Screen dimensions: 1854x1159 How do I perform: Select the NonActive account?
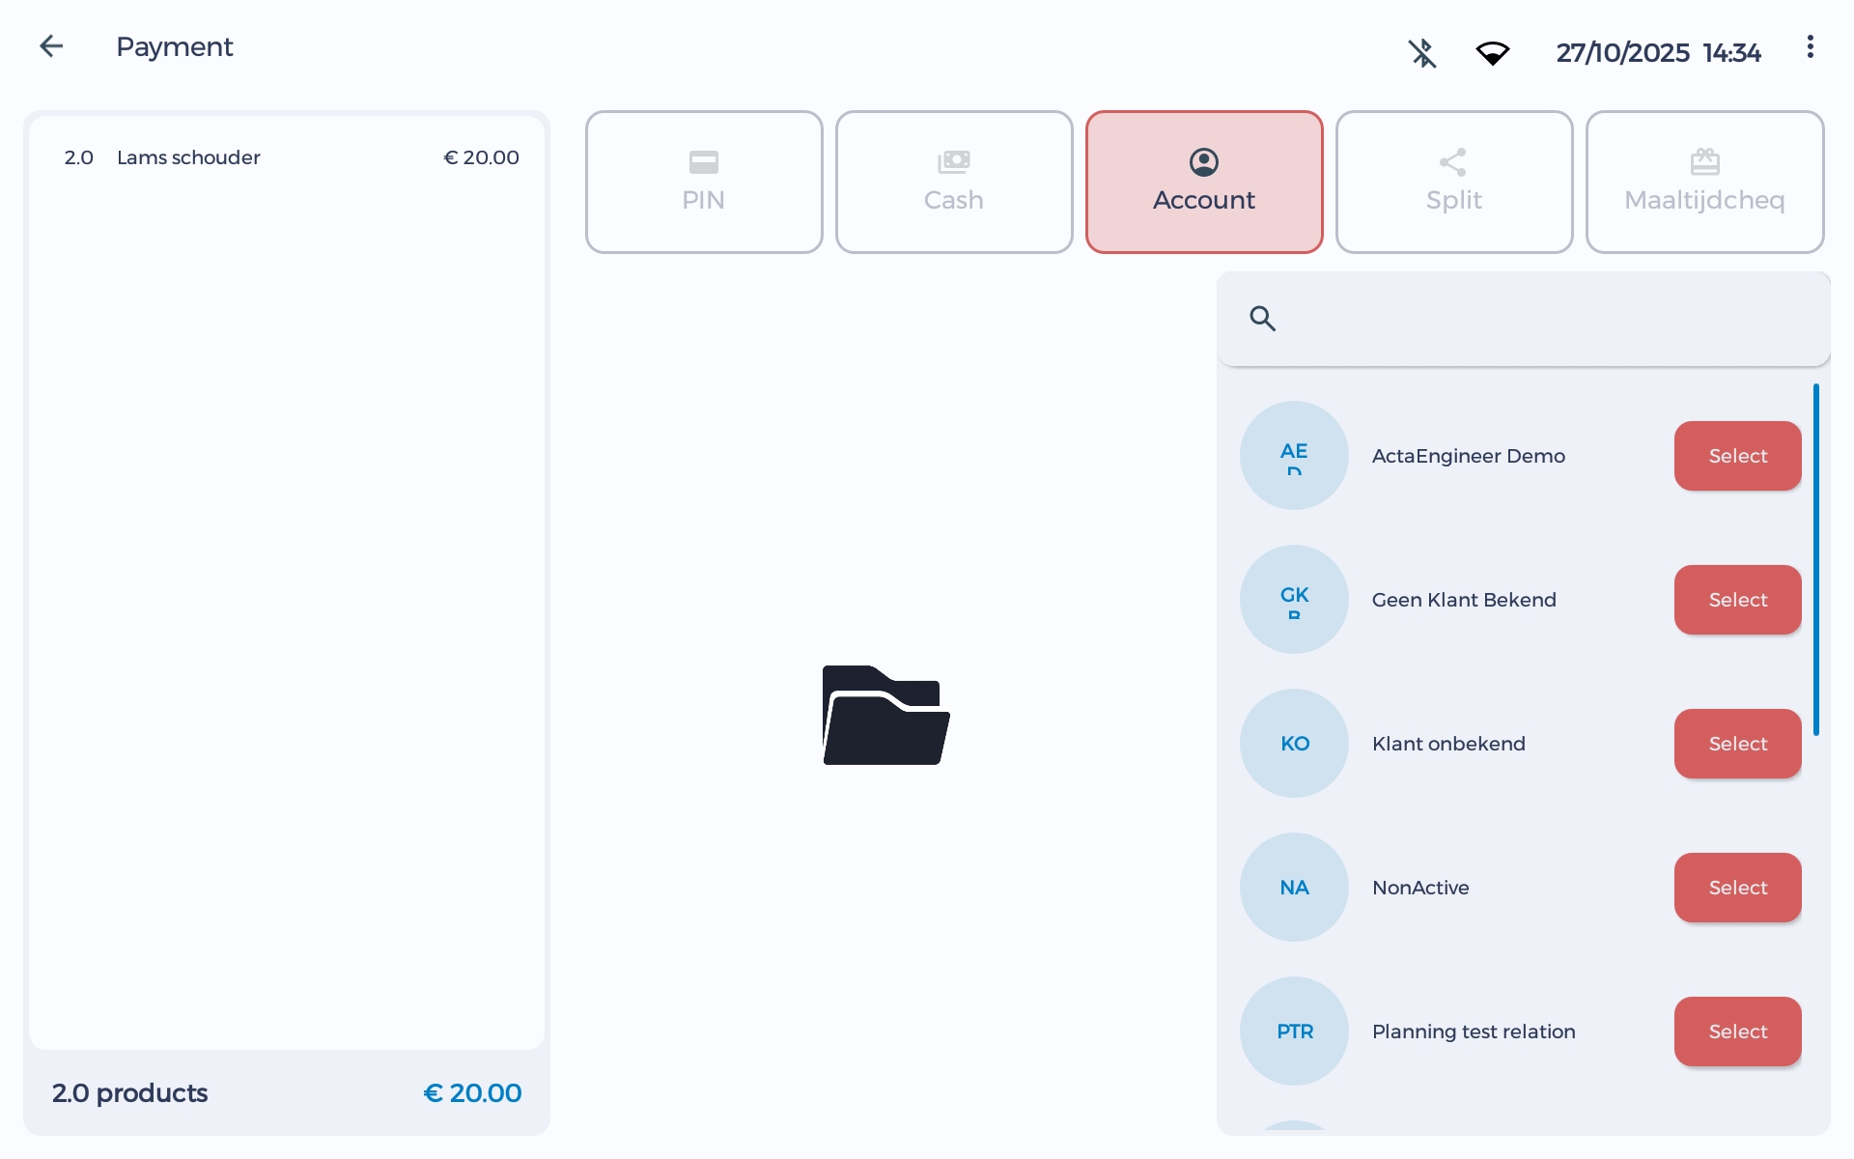(1737, 888)
